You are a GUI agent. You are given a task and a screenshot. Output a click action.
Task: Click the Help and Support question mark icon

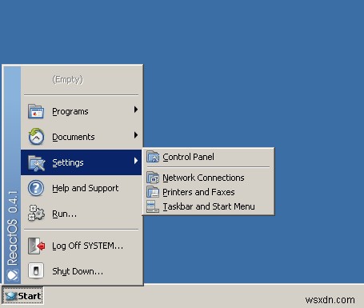click(36, 188)
